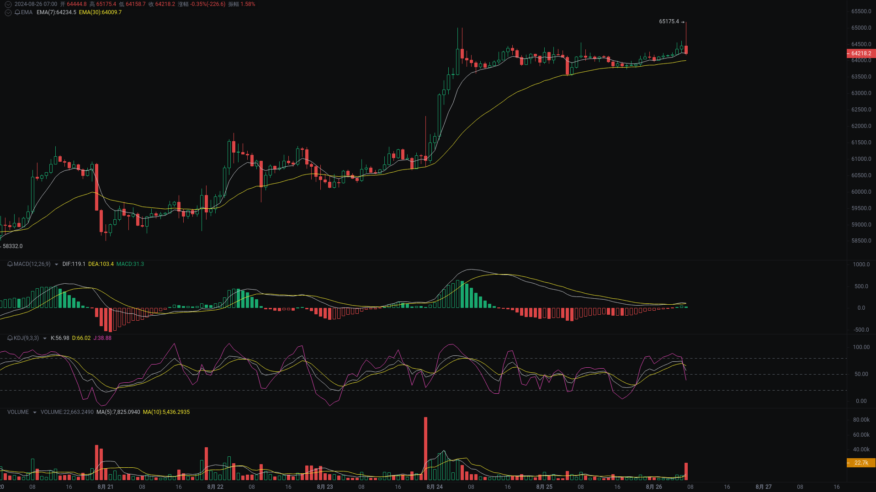876x492 pixels.
Task: Expand the VOLUME indicator dropdown
Action: [x=34, y=412]
